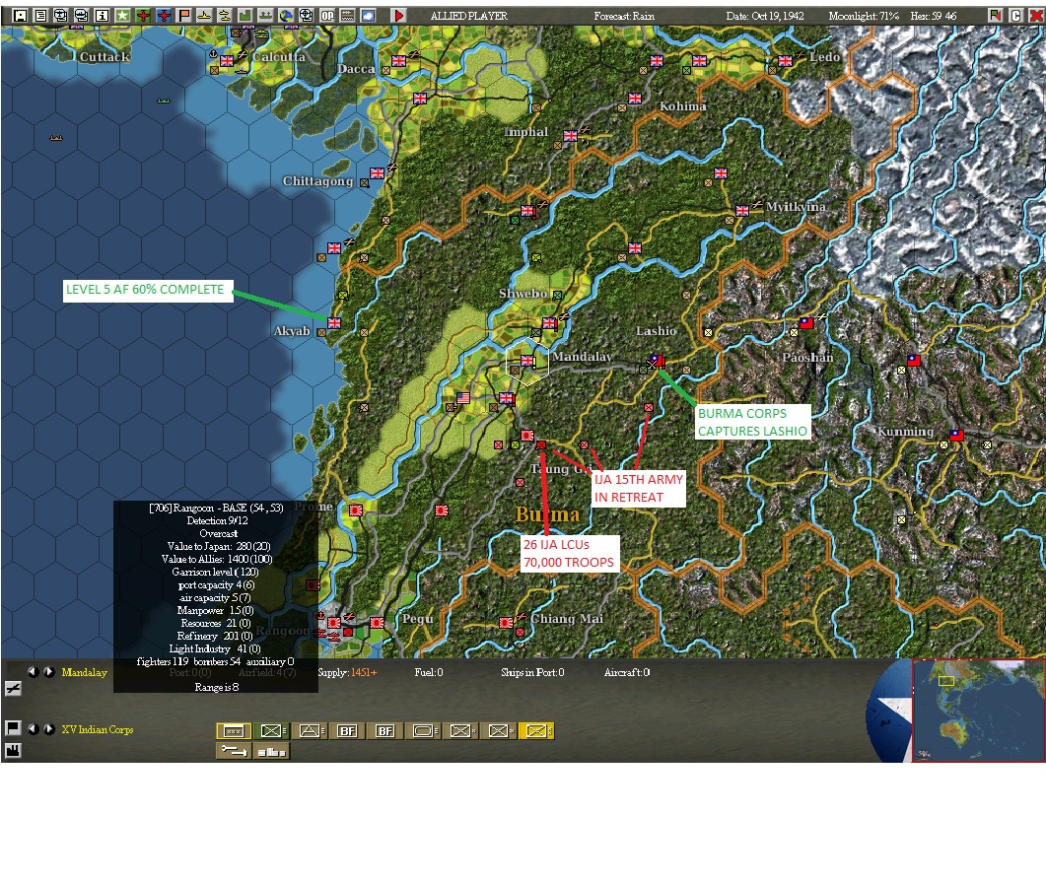Open the Mandalay base name link
The height and width of the screenshot is (885, 1046).
[x=84, y=672]
